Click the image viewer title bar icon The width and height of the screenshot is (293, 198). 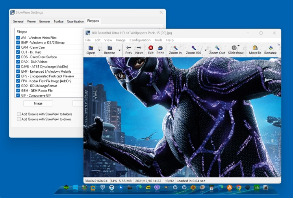88,33
